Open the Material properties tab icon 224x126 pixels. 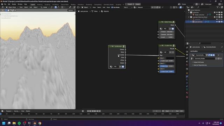(187, 93)
